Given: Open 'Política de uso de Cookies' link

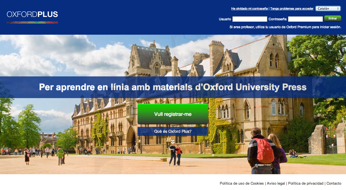Looking at the screenshot, I should point(242,184).
